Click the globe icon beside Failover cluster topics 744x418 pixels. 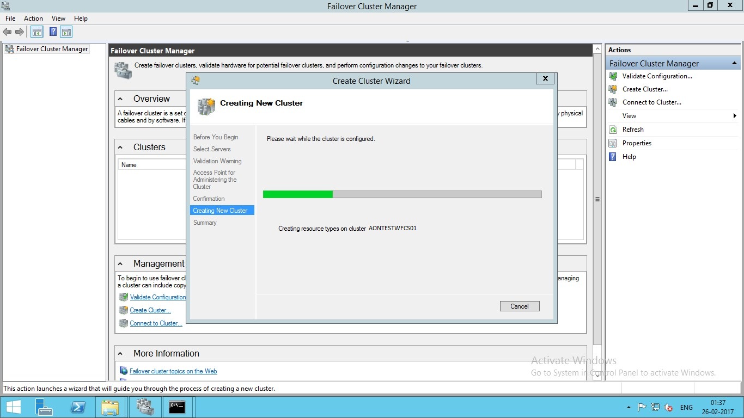click(124, 371)
